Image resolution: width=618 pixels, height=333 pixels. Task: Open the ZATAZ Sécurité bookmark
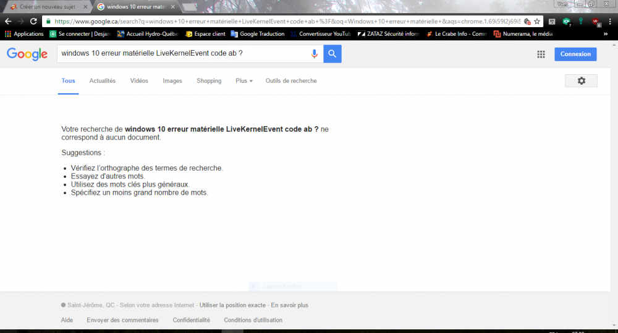pyautogui.click(x=388, y=34)
